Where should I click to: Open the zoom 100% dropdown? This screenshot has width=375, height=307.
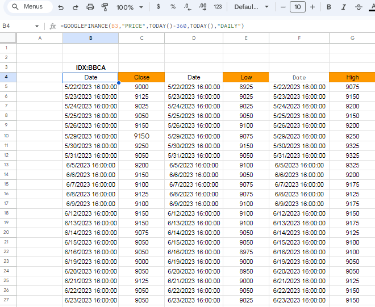[x=129, y=7]
